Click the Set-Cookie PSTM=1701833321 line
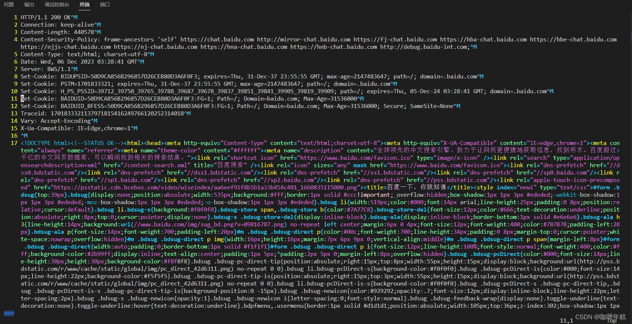632x324 pixels. (x=209, y=84)
